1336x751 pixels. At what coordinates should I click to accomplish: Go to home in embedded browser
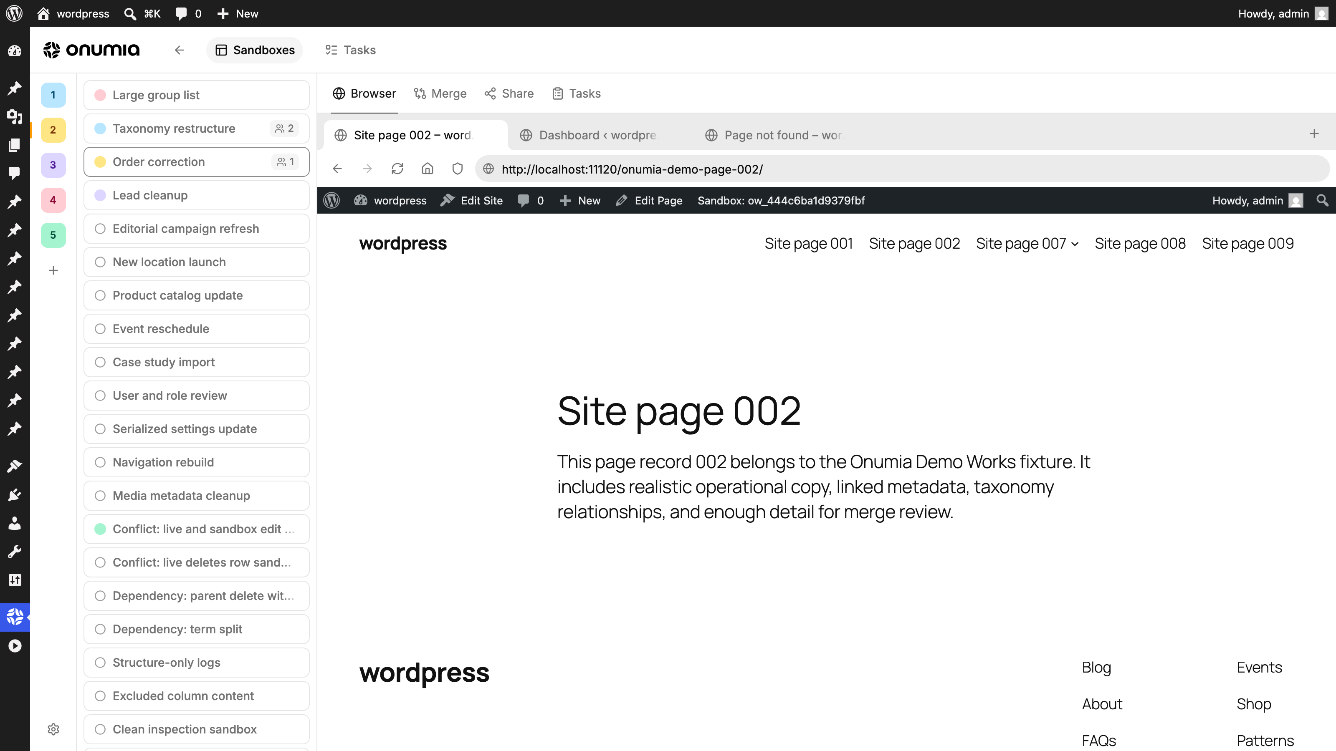428,169
